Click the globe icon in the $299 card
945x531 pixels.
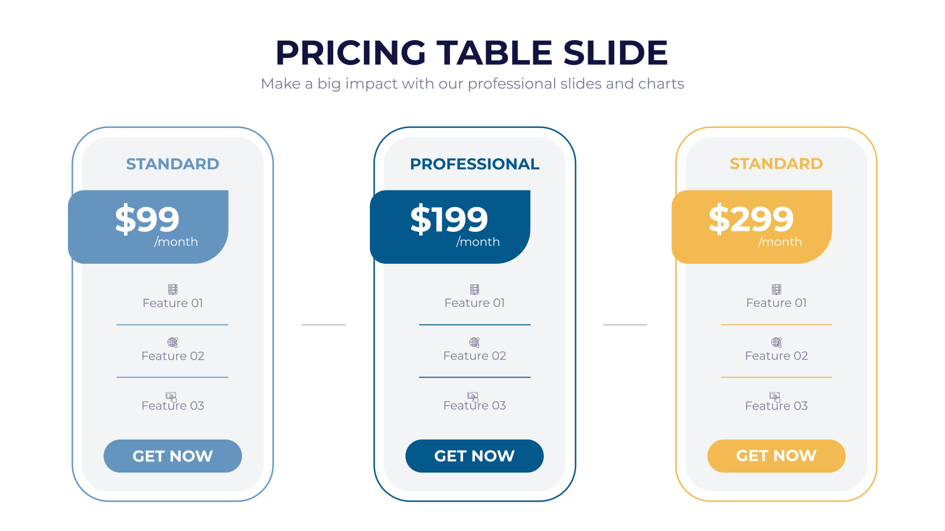[x=776, y=342]
